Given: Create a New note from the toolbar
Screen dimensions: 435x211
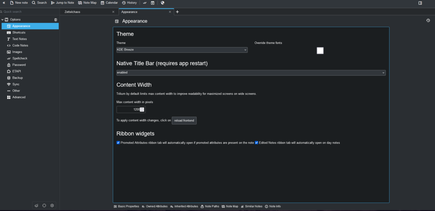Looking at the screenshot, I should (x=19, y=3).
